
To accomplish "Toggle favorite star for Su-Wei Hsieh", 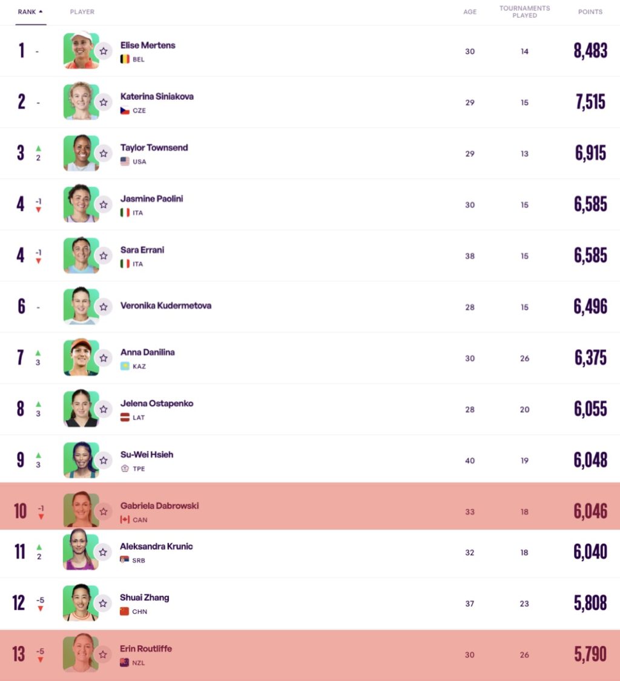I will [x=104, y=461].
